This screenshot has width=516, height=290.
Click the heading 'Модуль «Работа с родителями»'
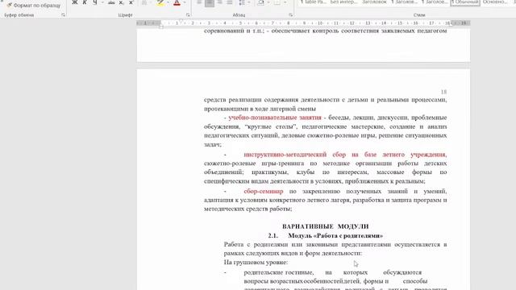click(x=335, y=235)
